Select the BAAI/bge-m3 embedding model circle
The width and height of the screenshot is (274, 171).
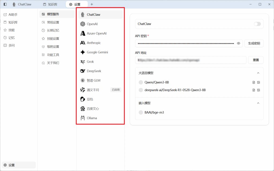pos(141,112)
